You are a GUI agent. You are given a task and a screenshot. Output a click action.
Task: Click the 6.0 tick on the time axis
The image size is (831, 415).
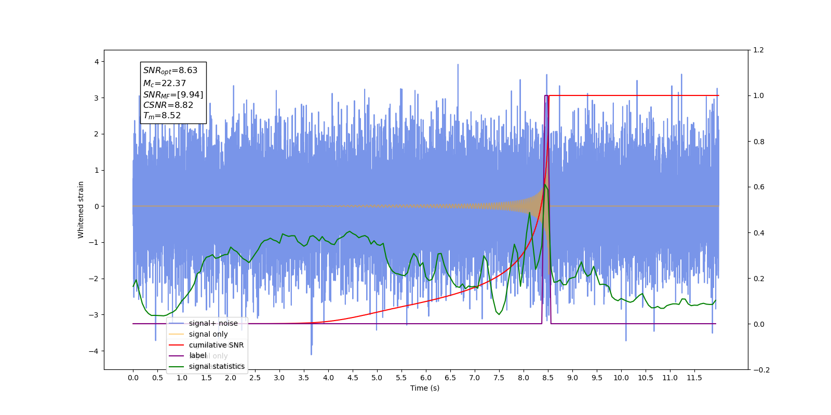tap(426, 378)
